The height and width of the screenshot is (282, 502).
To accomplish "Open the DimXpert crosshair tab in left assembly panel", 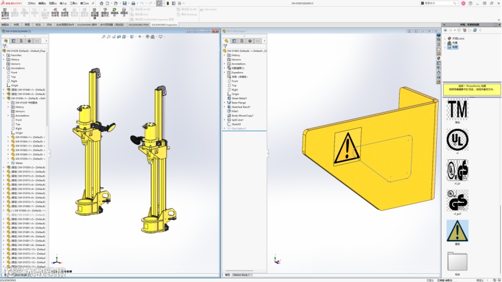I will [29, 41].
